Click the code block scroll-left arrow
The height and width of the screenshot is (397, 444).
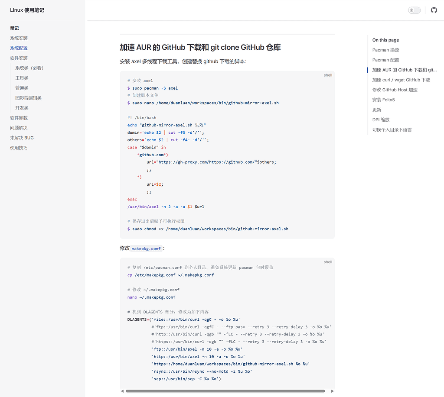(x=122, y=391)
